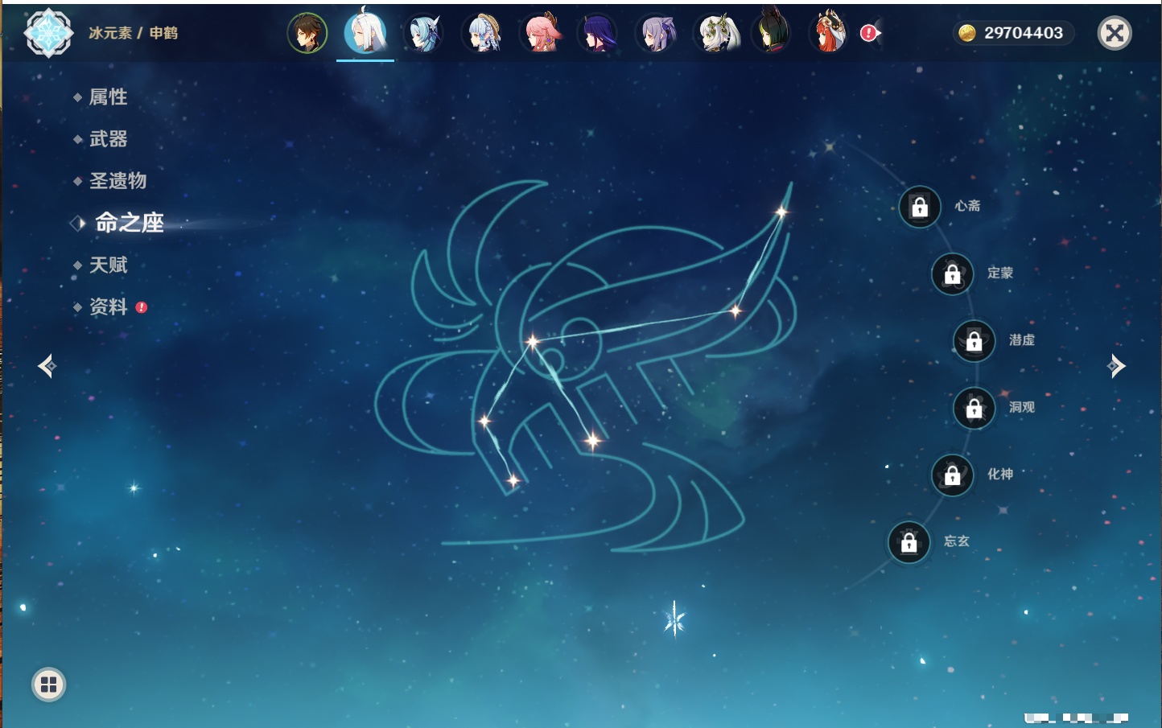The width and height of the screenshot is (1162, 728).
Task: Open the locked 潜虚 constellation node
Action: [x=974, y=340]
